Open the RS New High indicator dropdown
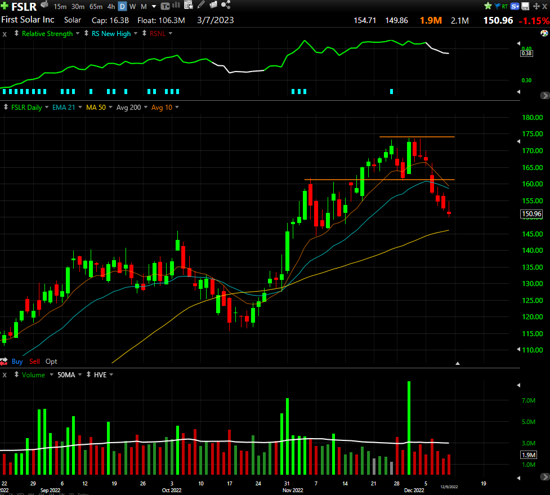This screenshot has width=550, height=495. pos(136,33)
